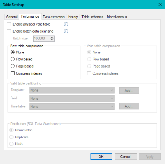The width and height of the screenshot is (165, 164).
Task: Switch to the Data extraction tab
Action: [x=54, y=17]
